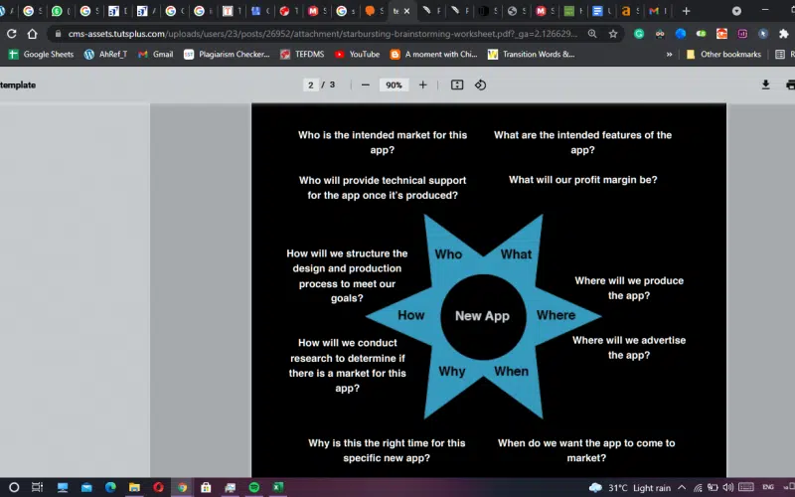Open the YouTube bookmark

coord(357,55)
